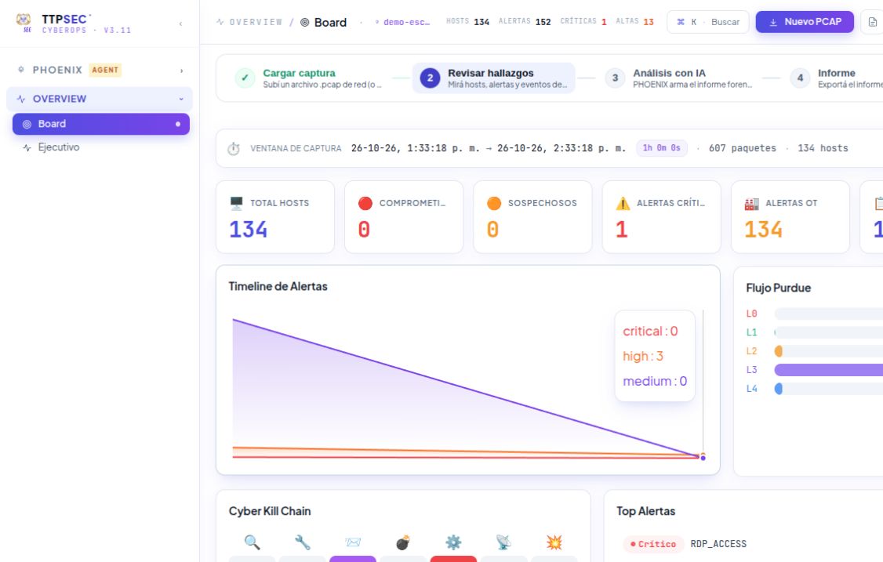Click the explosion actions stage icon
883x562 pixels.
pos(554,542)
